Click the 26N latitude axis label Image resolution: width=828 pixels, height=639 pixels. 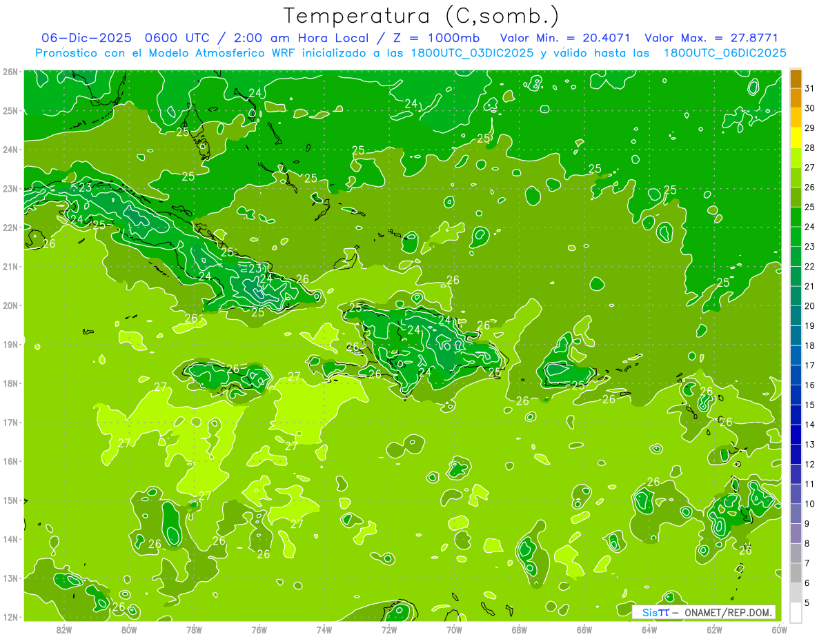[10, 72]
